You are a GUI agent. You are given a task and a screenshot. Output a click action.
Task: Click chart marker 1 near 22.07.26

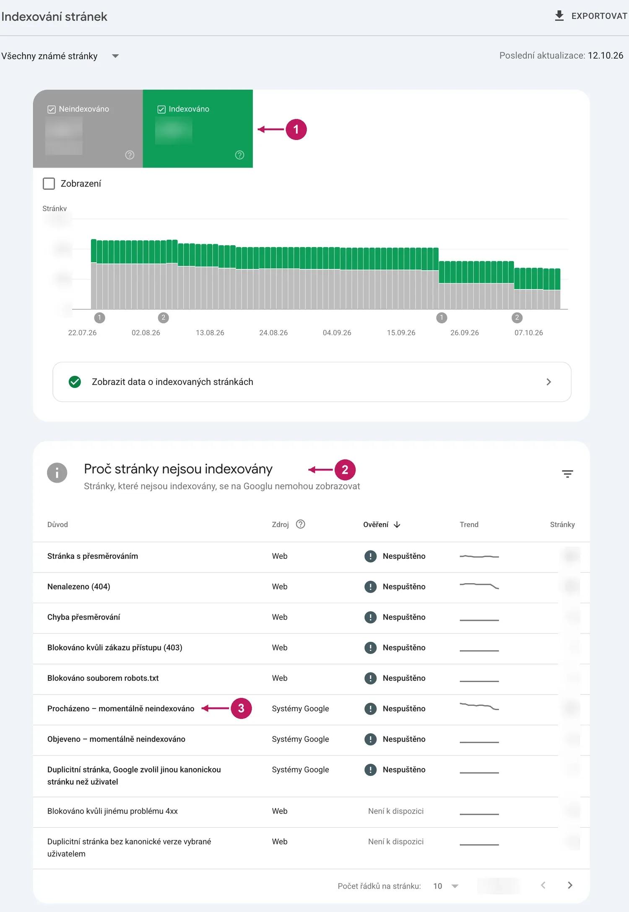[x=99, y=318]
